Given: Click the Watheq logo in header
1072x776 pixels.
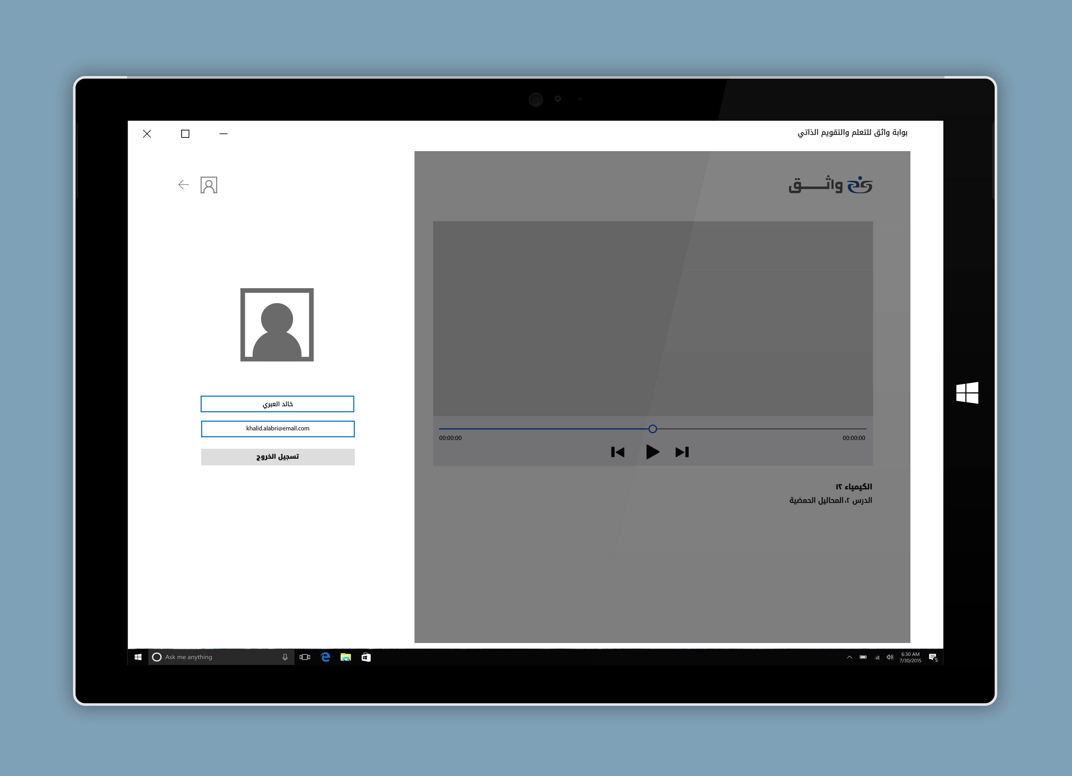Looking at the screenshot, I should pos(830,185).
